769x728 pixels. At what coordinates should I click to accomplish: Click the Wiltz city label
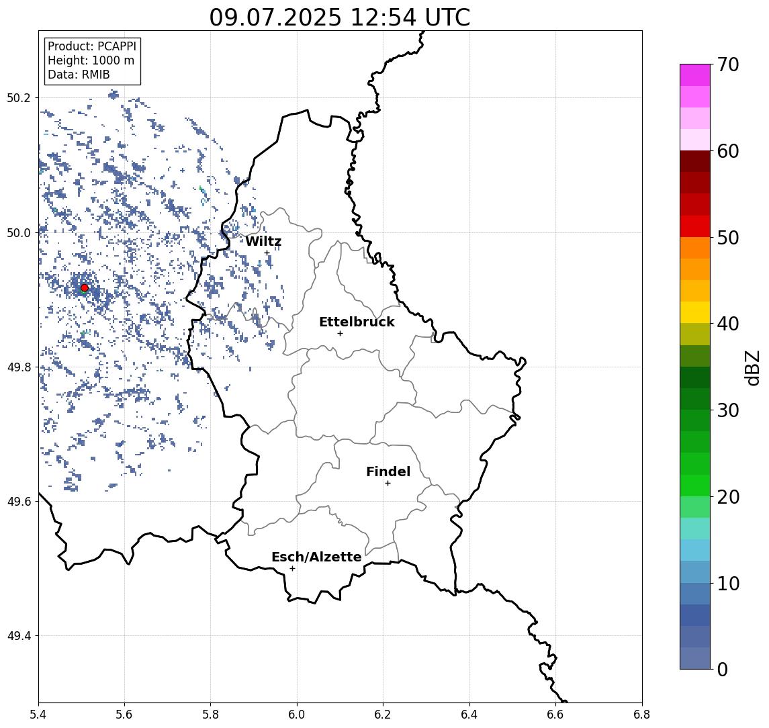pyautogui.click(x=263, y=241)
